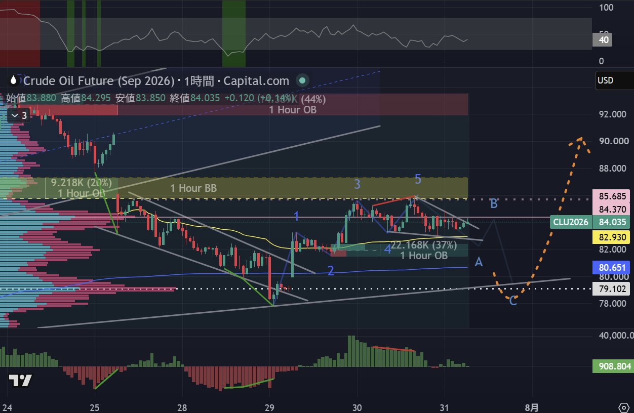
Task: Click date 29 on time axis
Action: pyautogui.click(x=270, y=408)
